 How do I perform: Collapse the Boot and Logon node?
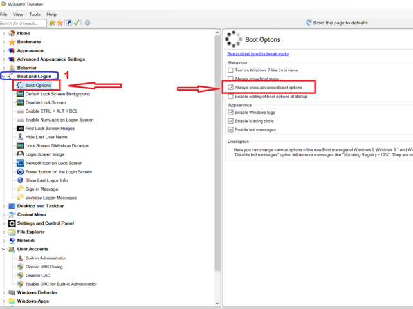(x=3, y=77)
